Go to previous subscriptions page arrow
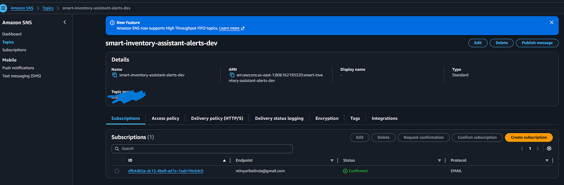The image size is (564, 185). pos(522,149)
